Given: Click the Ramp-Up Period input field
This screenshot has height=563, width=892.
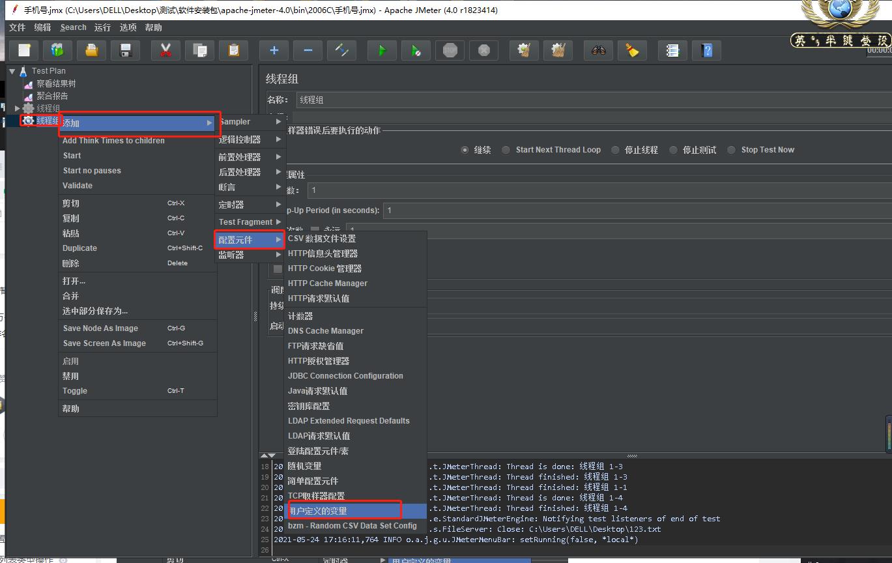Looking at the screenshot, I should 637,210.
